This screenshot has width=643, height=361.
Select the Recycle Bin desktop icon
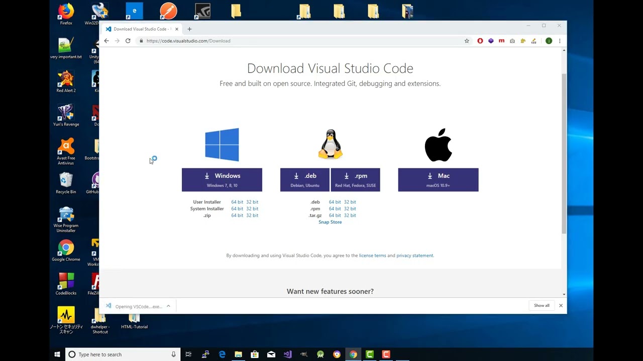pos(66,183)
